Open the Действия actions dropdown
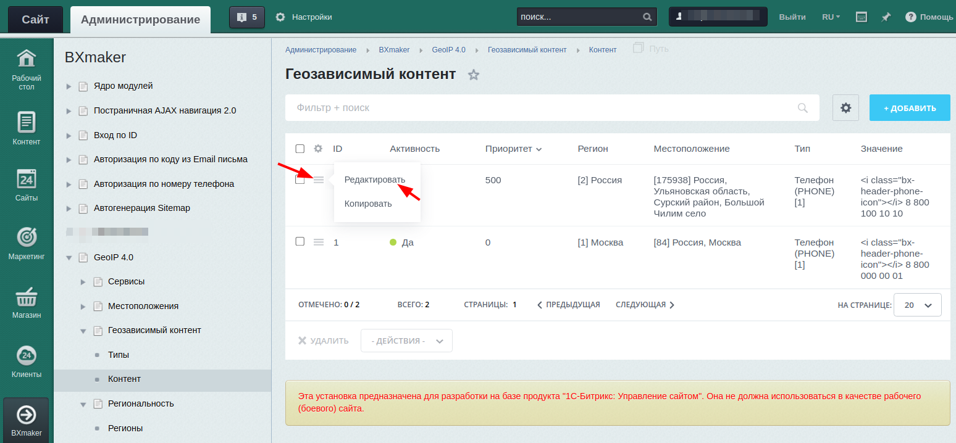The width and height of the screenshot is (956, 443). [x=406, y=341]
